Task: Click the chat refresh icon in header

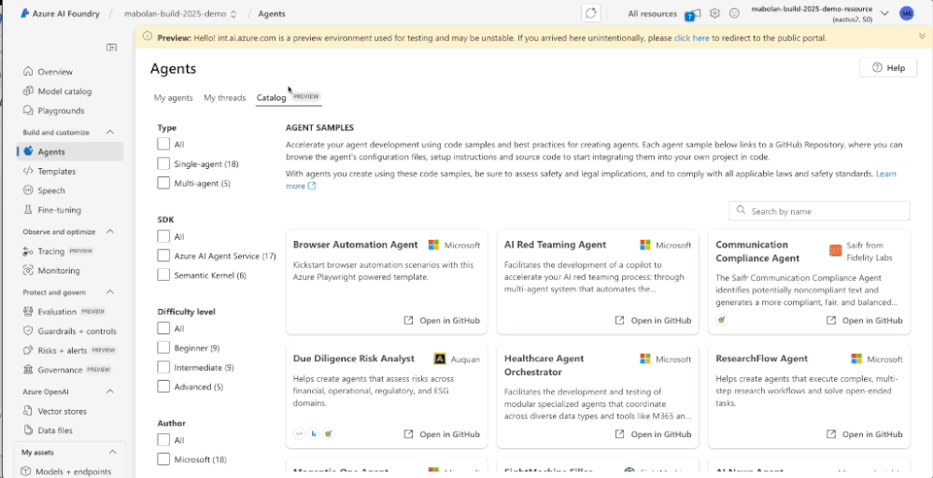Action: click(590, 14)
